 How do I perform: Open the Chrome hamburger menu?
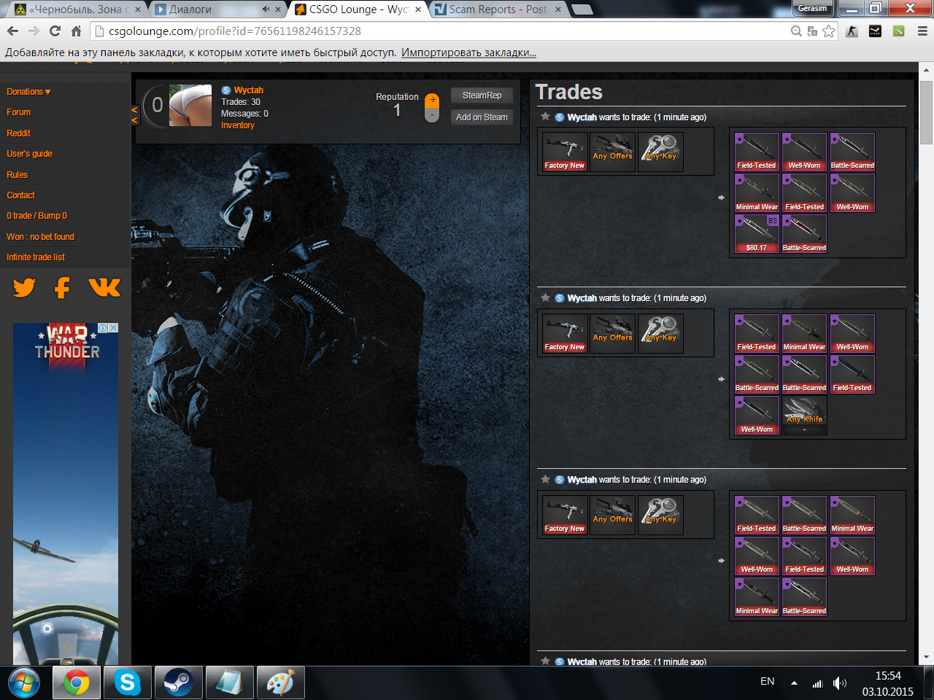[922, 31]
